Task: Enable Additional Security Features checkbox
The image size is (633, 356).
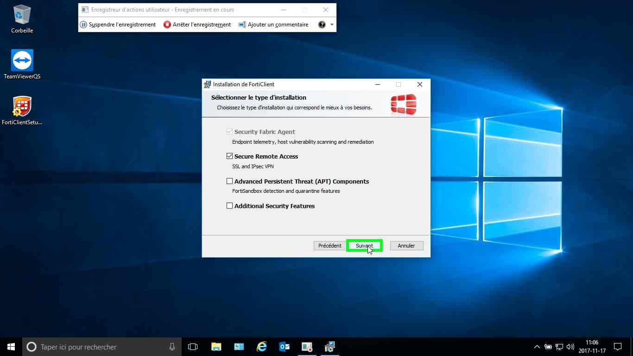Action: 229,206
